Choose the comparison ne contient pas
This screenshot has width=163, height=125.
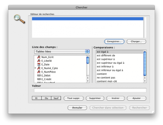[x=120, y=78]
